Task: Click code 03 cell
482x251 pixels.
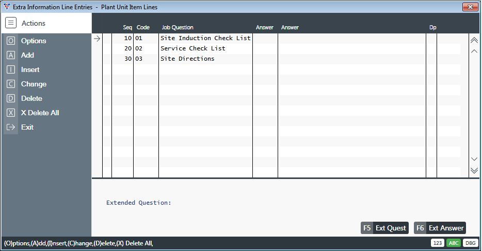Action: tap(146, 59)
